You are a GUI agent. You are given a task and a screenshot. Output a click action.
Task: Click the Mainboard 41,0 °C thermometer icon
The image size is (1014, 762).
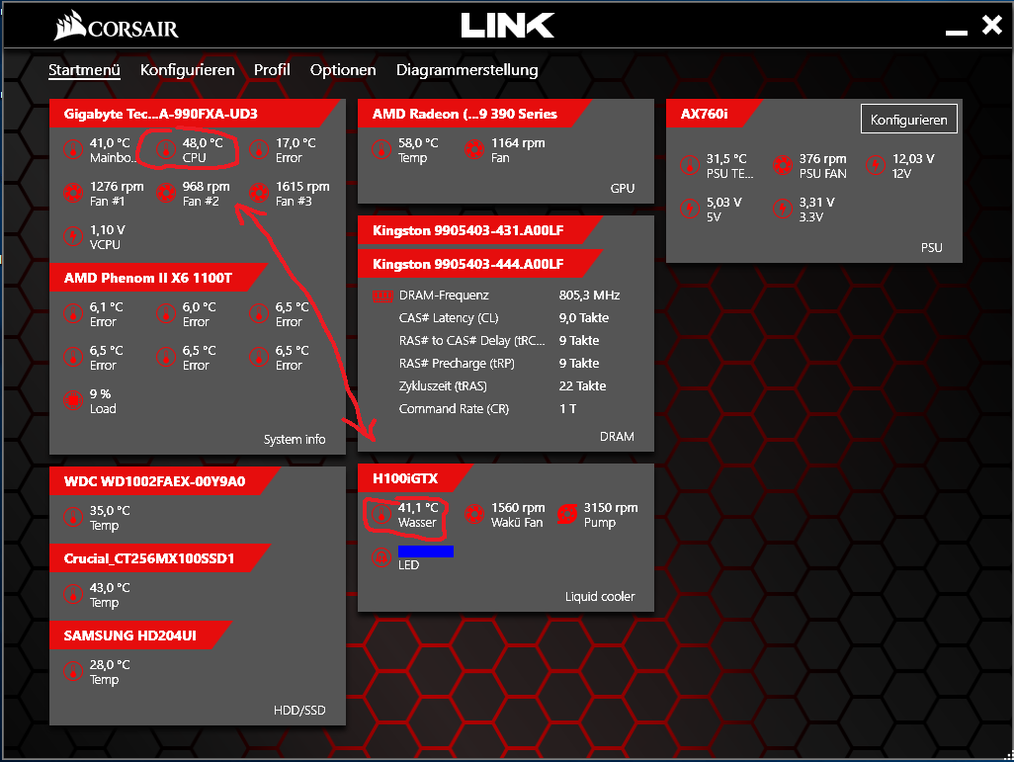pyautogui.click(x=72, y=150)
